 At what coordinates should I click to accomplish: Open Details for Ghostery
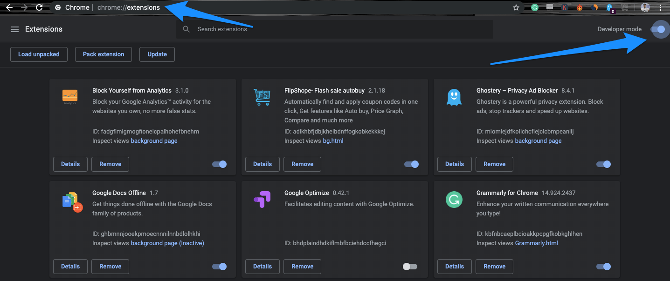pyautogui.click(x=455, y=164)
